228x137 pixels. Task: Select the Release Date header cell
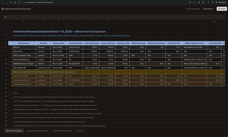tap(59, 43)
